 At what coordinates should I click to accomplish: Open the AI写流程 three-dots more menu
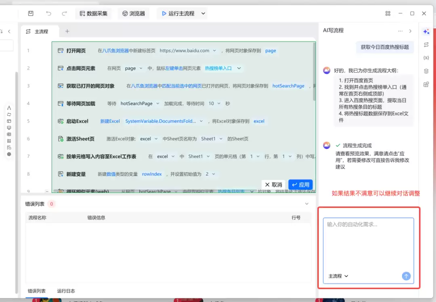tap(400, 31)
